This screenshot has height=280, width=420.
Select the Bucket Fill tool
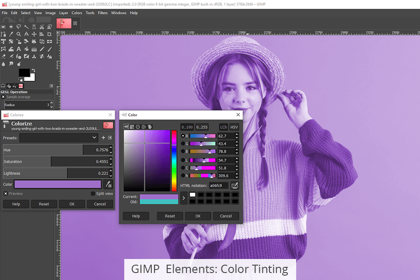(27, 49)
